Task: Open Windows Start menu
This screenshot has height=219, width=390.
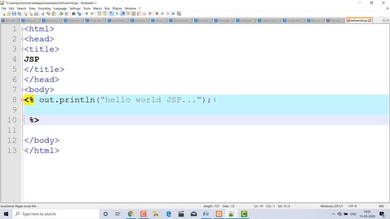Action: click(6, 214)
